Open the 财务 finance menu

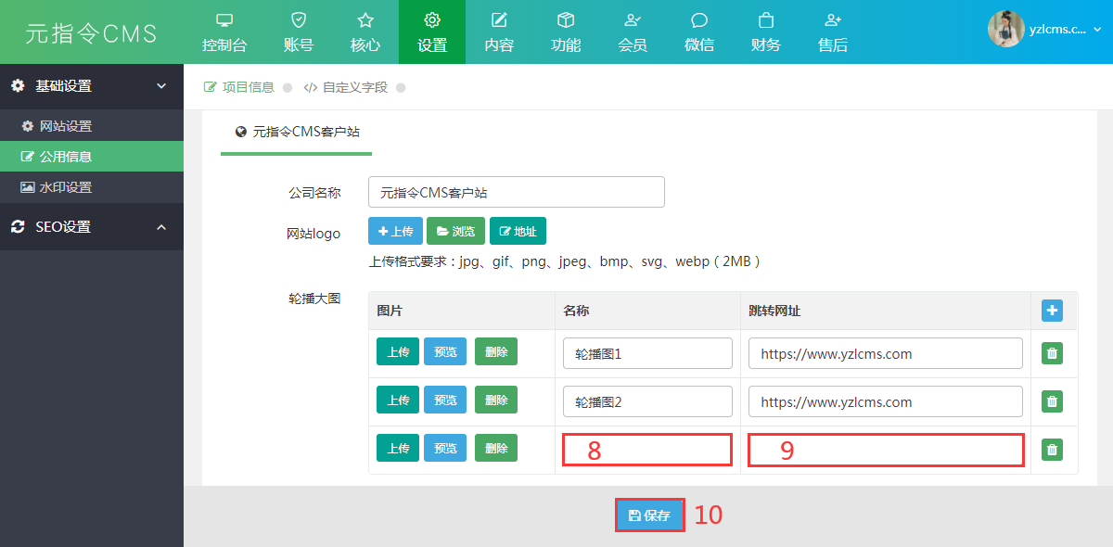pyautogui.click(x=766, y=32)
